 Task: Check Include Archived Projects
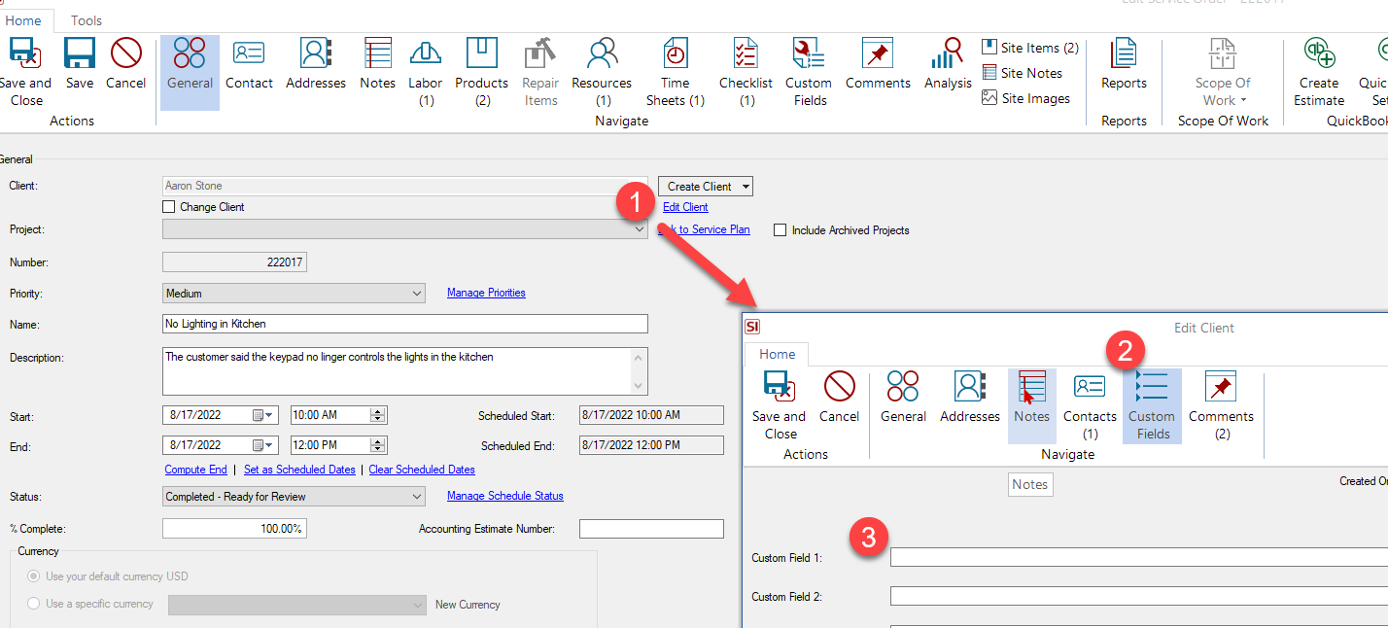coord(779,229)
